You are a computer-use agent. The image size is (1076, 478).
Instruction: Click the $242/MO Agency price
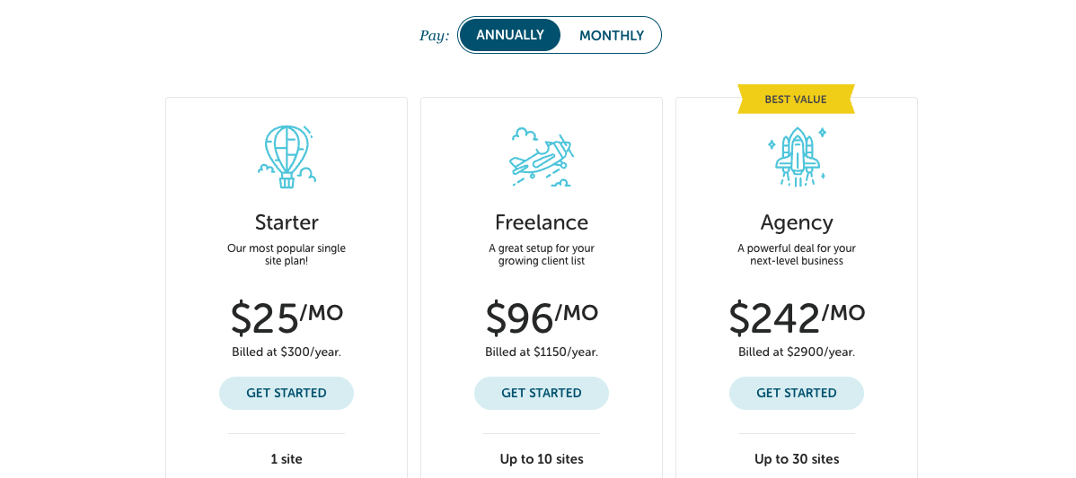(797, 317)
